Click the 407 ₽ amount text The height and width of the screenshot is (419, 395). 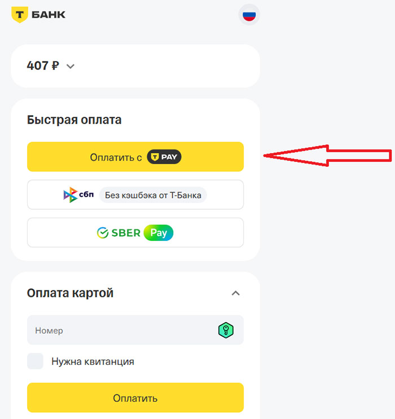click(x=42, y=66)
